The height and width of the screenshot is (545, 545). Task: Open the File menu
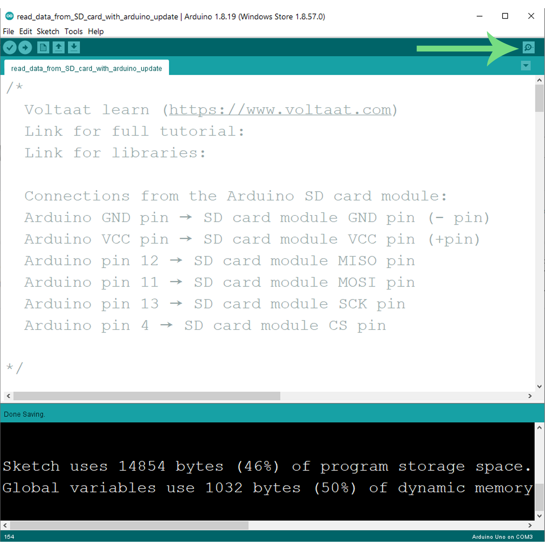[8, 31]
